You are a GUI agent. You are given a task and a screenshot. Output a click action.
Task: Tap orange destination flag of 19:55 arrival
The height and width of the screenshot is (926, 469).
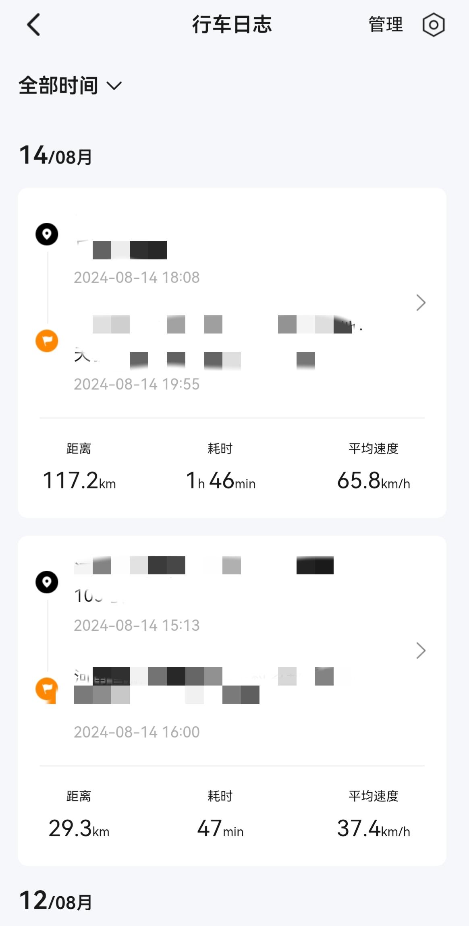click(47, 341)
